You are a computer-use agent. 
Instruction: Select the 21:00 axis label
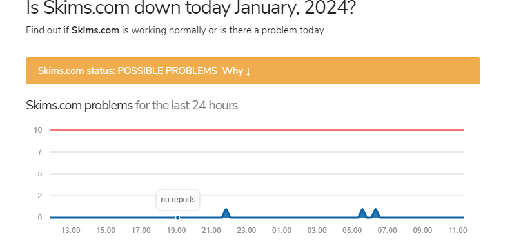(x=211, y=231)
